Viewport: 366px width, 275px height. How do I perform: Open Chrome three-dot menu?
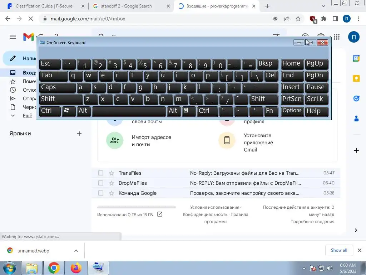click(x=358, y=19)
